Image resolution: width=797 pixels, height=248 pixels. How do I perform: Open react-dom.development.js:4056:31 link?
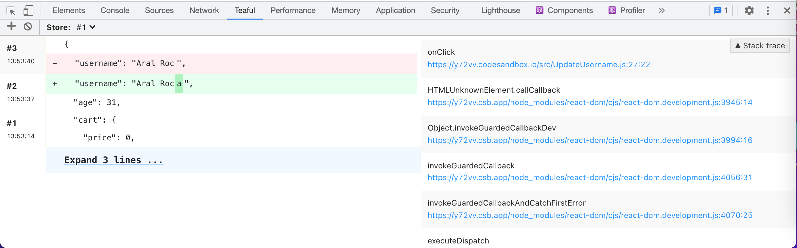[590, 178]
